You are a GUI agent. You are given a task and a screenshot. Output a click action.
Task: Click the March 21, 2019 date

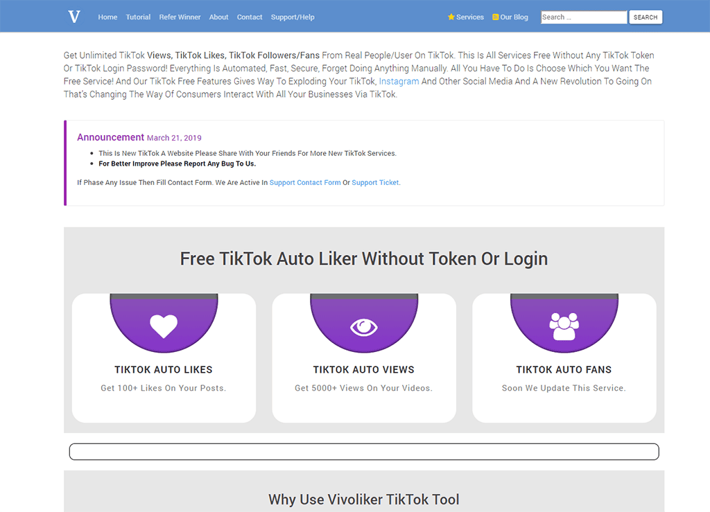pyautogui.click(x=174, y=138)
